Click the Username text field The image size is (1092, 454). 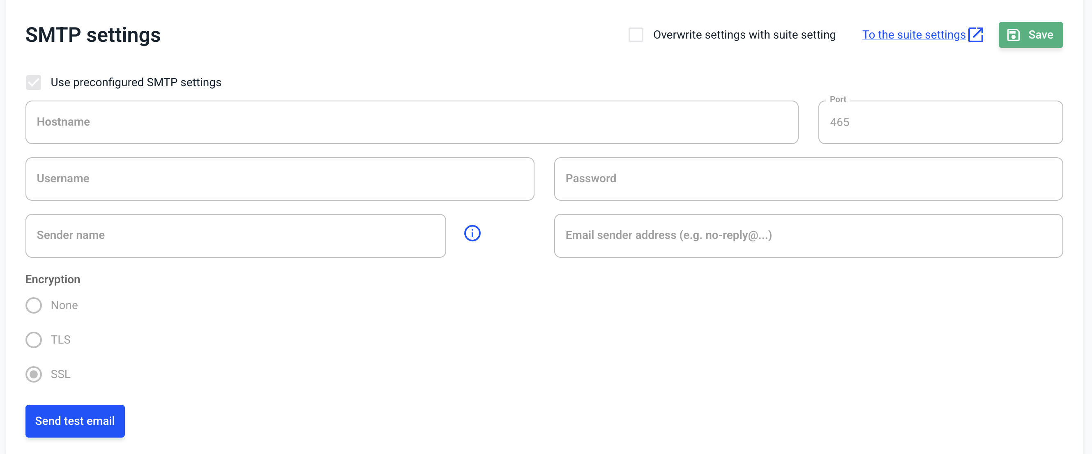click(x=279, y=179)
